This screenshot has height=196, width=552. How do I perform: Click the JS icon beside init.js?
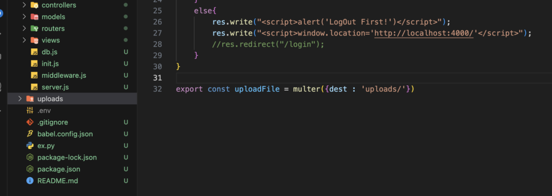[x=34, y=64]
